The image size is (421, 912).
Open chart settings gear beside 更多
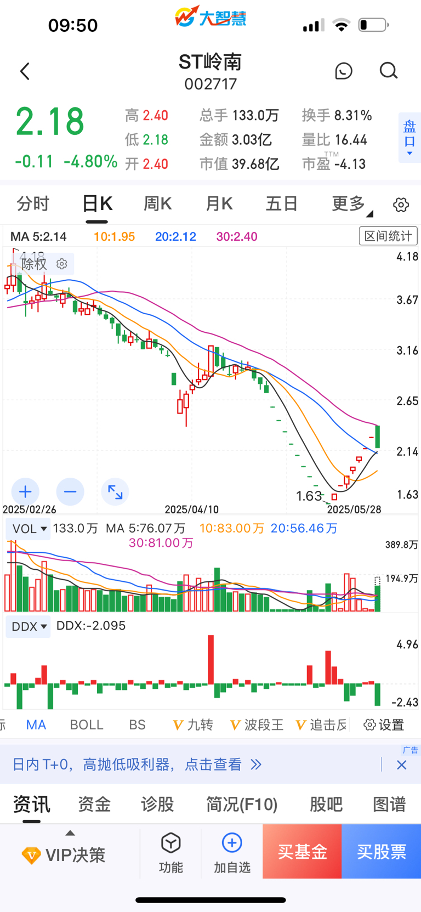click(x=401, y=205)
